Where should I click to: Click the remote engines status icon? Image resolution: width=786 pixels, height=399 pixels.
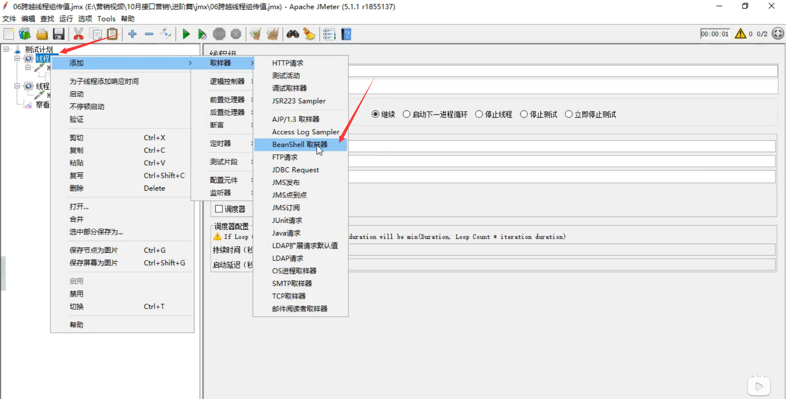tap(778, 34)
